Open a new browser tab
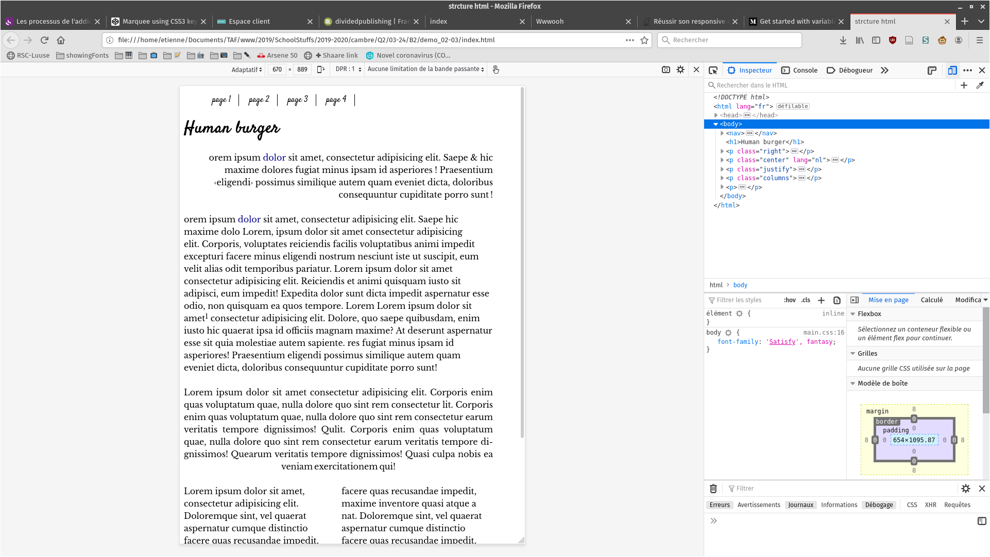The image size is (990, 557). tap(965, 21)
